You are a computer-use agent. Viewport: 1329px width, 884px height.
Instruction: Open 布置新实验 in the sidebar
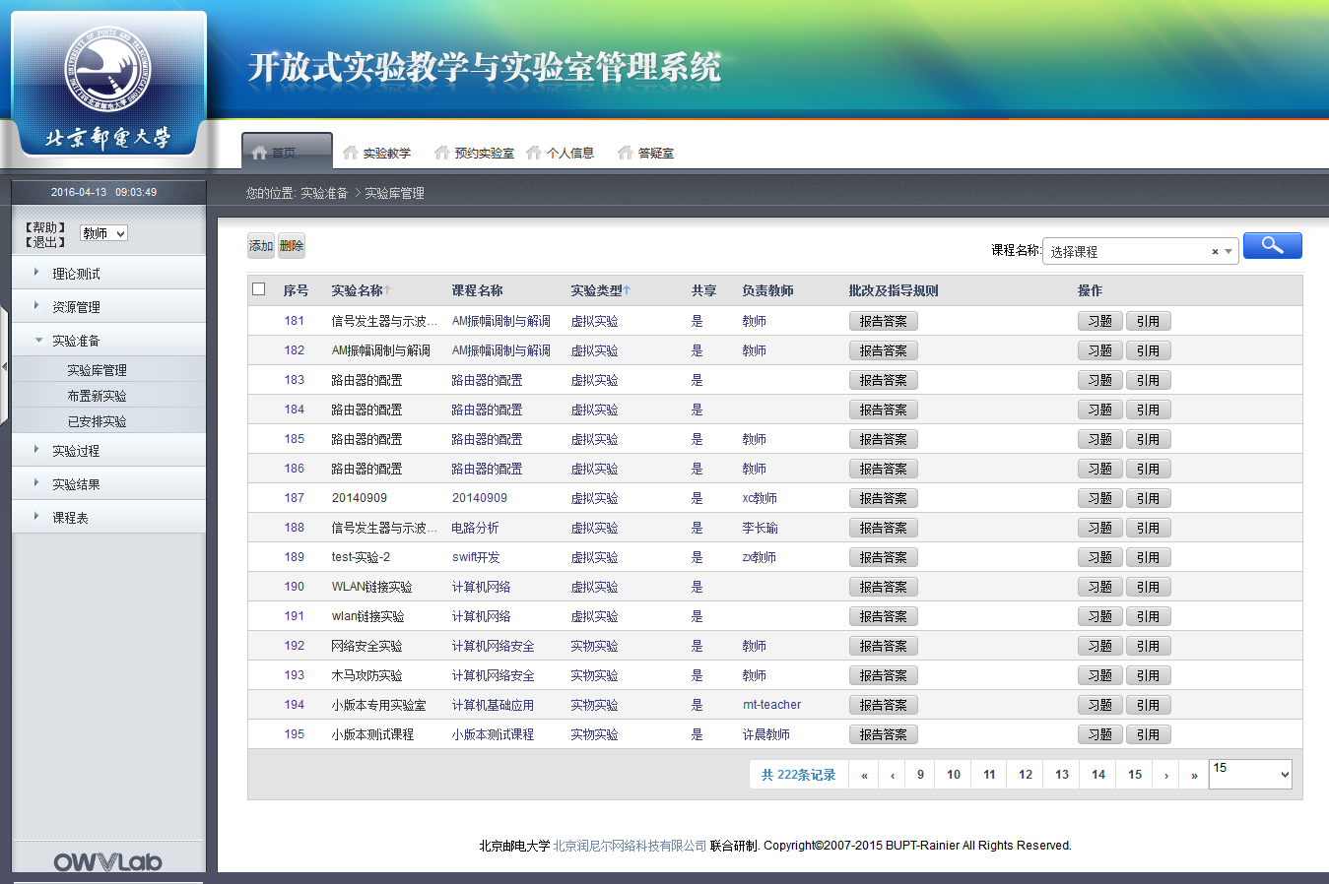coord(97,396)
